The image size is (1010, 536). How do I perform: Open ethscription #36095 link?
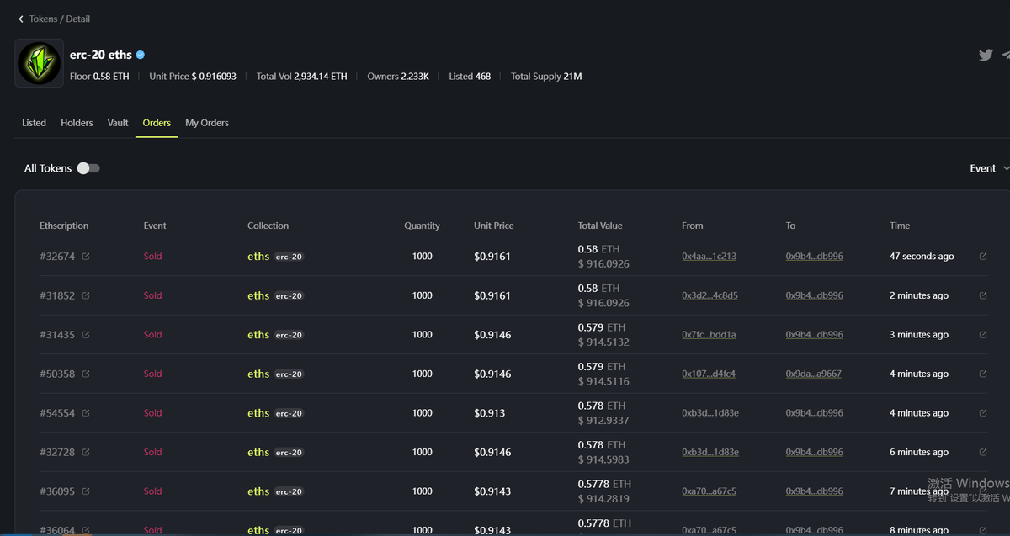pyautogui.click(x=57, y=491)
